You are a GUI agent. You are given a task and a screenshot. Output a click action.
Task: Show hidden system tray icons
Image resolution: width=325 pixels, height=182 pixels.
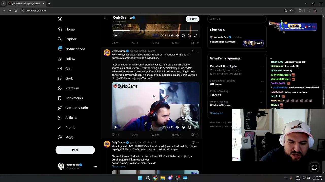[286, 178]
